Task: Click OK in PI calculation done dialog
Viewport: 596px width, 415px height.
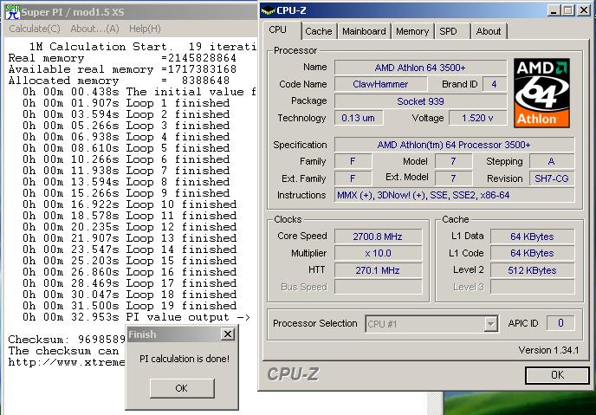Action: (x=182, y=388)
